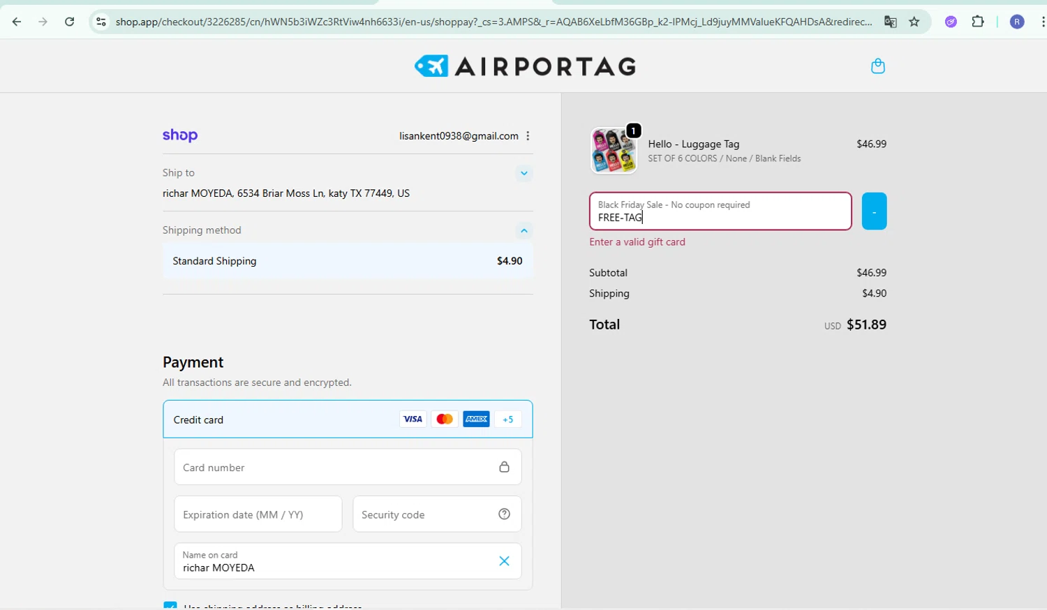
Task: Reload the checkout page
Action: [x=70, y=22]
